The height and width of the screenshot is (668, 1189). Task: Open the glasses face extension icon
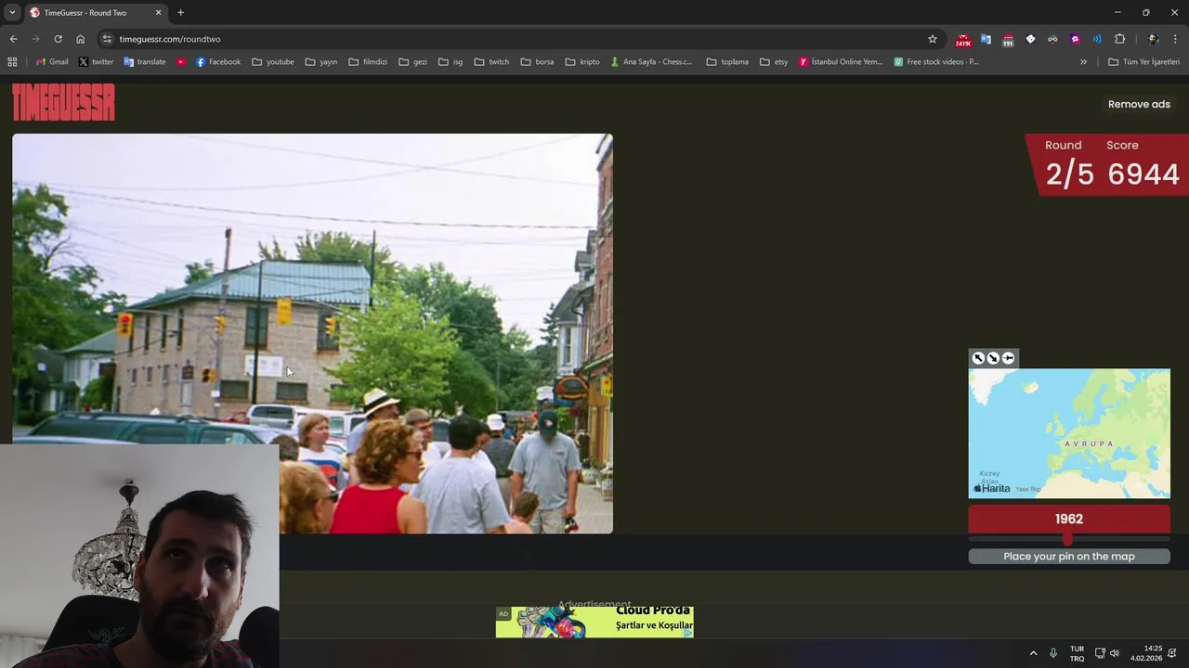point(1052,39)
